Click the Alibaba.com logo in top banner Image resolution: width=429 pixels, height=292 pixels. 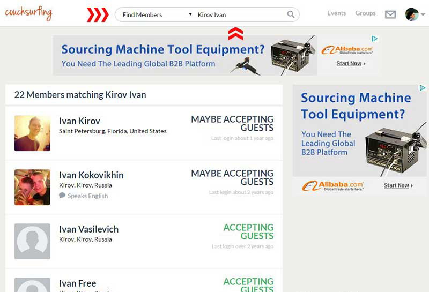(347, 50)
